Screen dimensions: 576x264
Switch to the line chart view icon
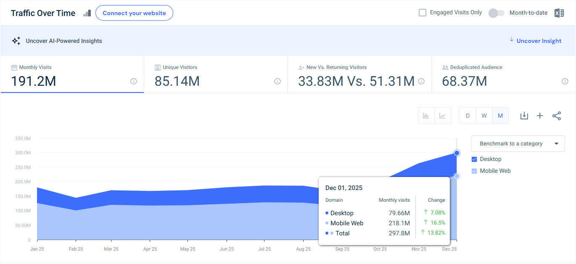point(442,115)
